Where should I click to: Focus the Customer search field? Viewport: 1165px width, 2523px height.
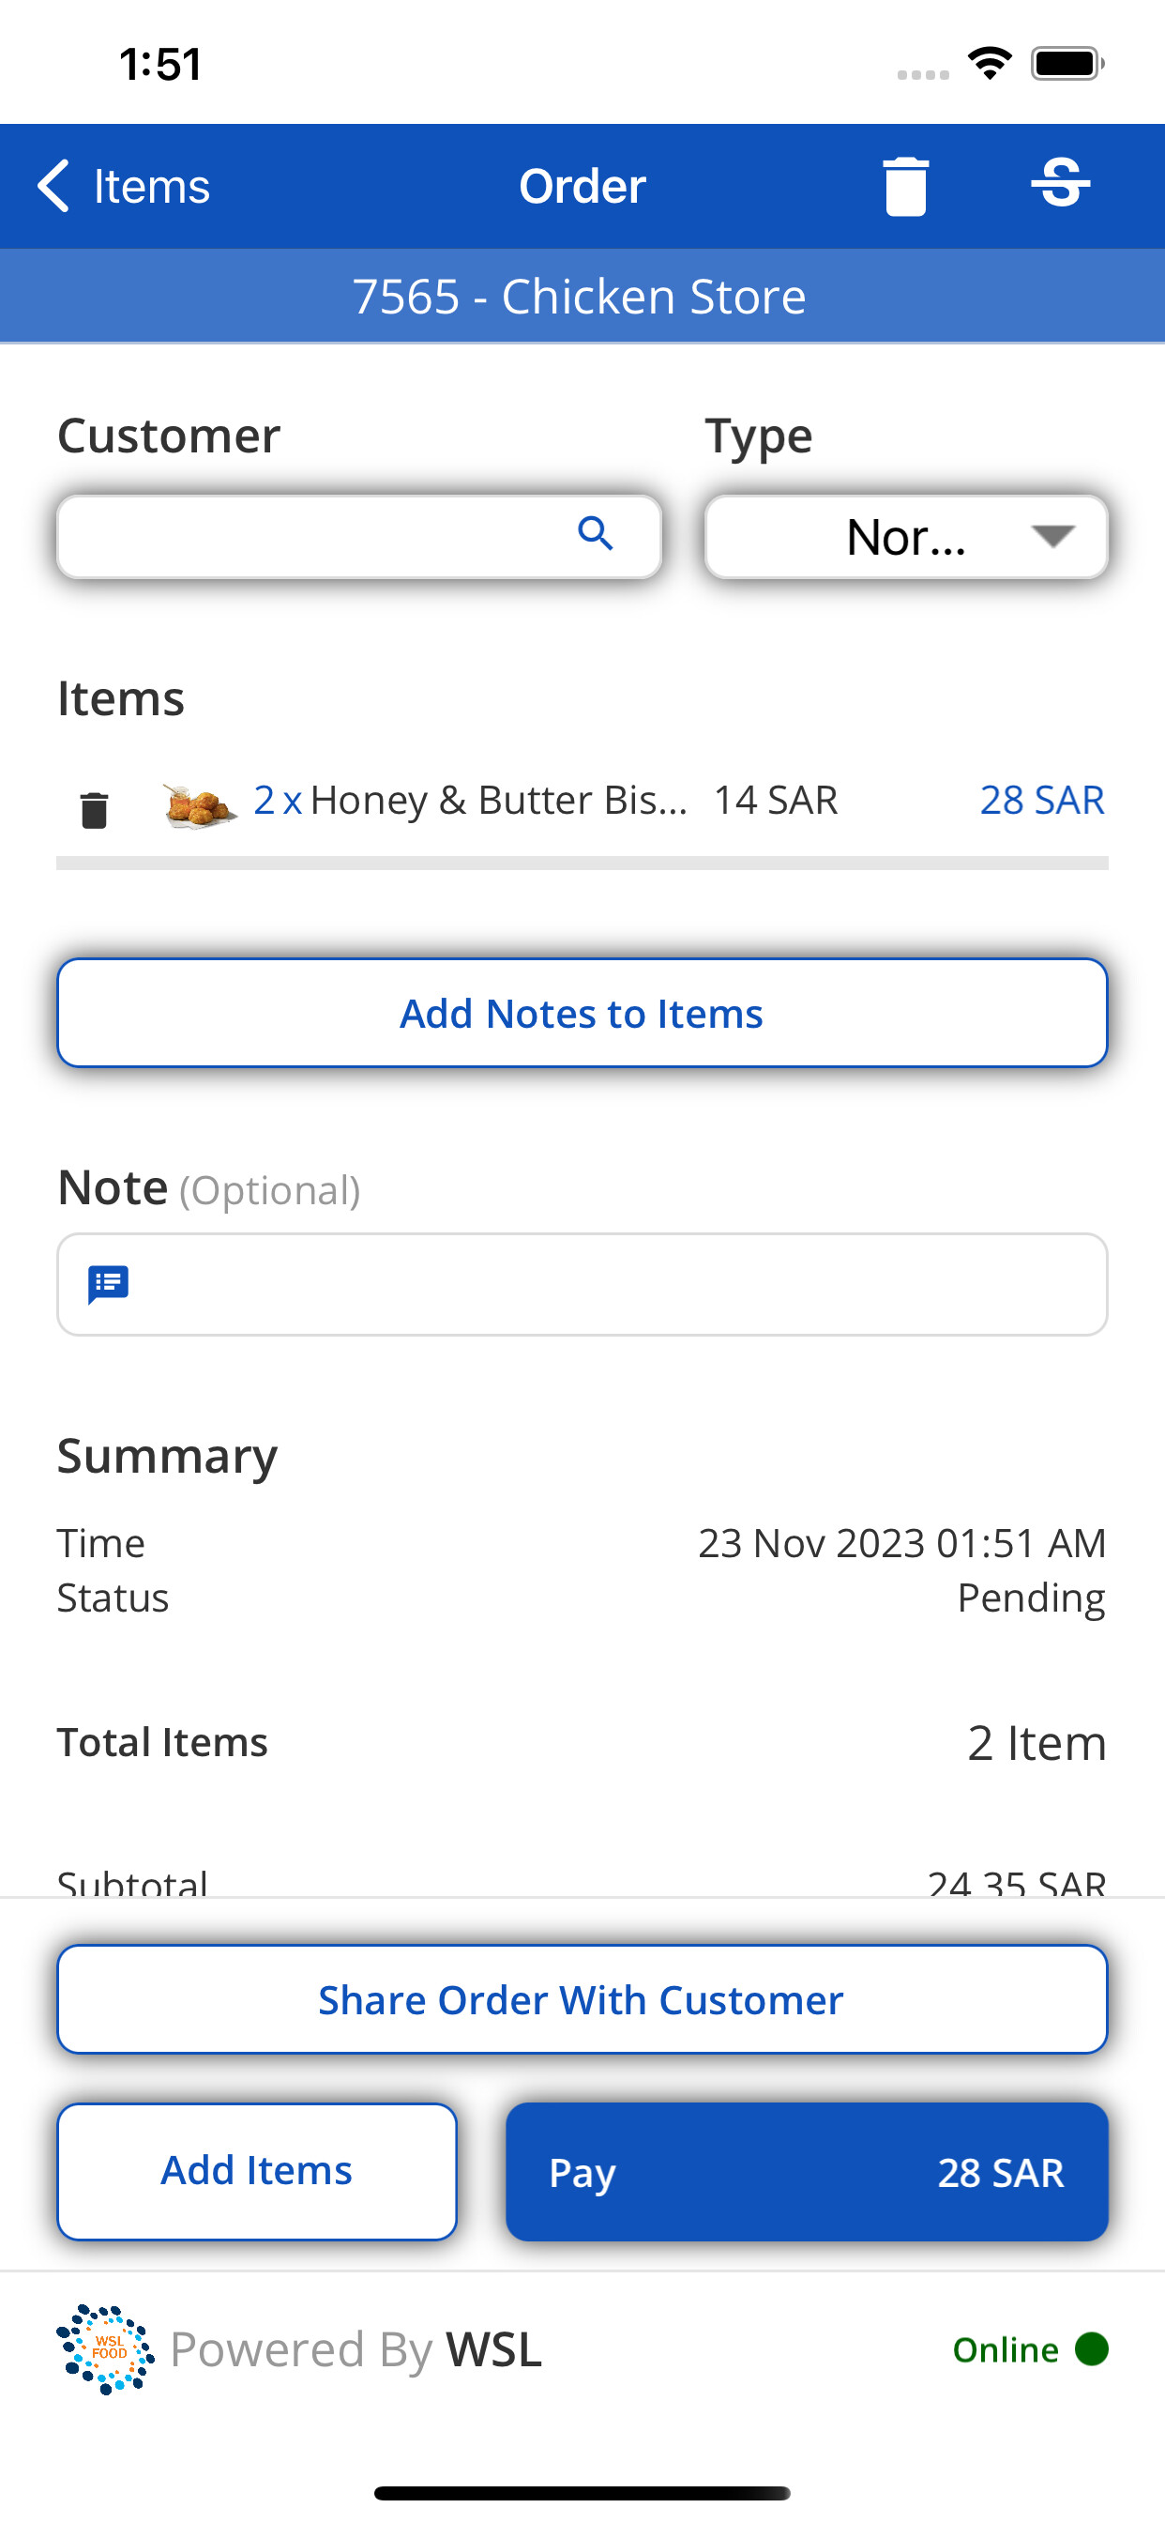pyautogui.click(x=313, y=537)
